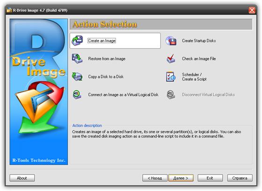Image resolution: width=262 pixels, height=191 pixels.
Task: Click the R-Drive Image title bar icon
Action: pos(9,10)
